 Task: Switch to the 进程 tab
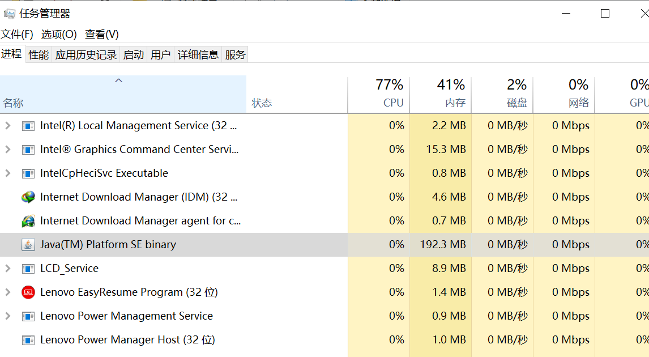(11, 54)
